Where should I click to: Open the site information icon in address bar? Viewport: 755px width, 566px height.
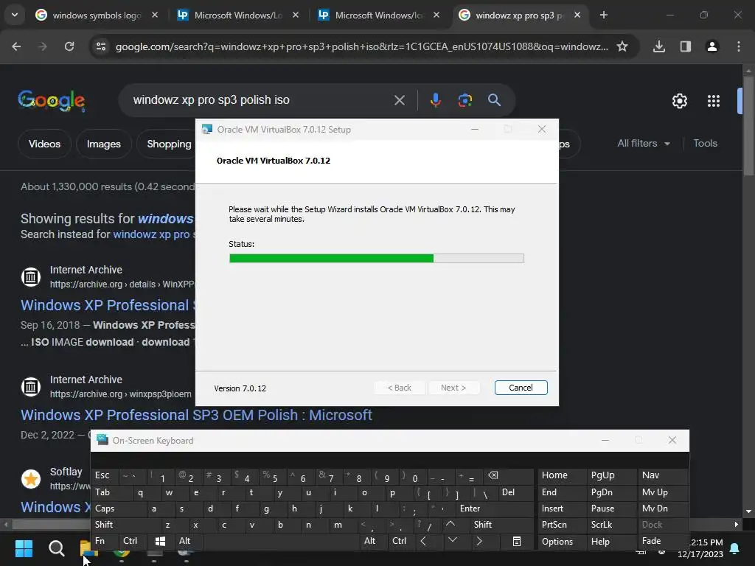[101, 46]
